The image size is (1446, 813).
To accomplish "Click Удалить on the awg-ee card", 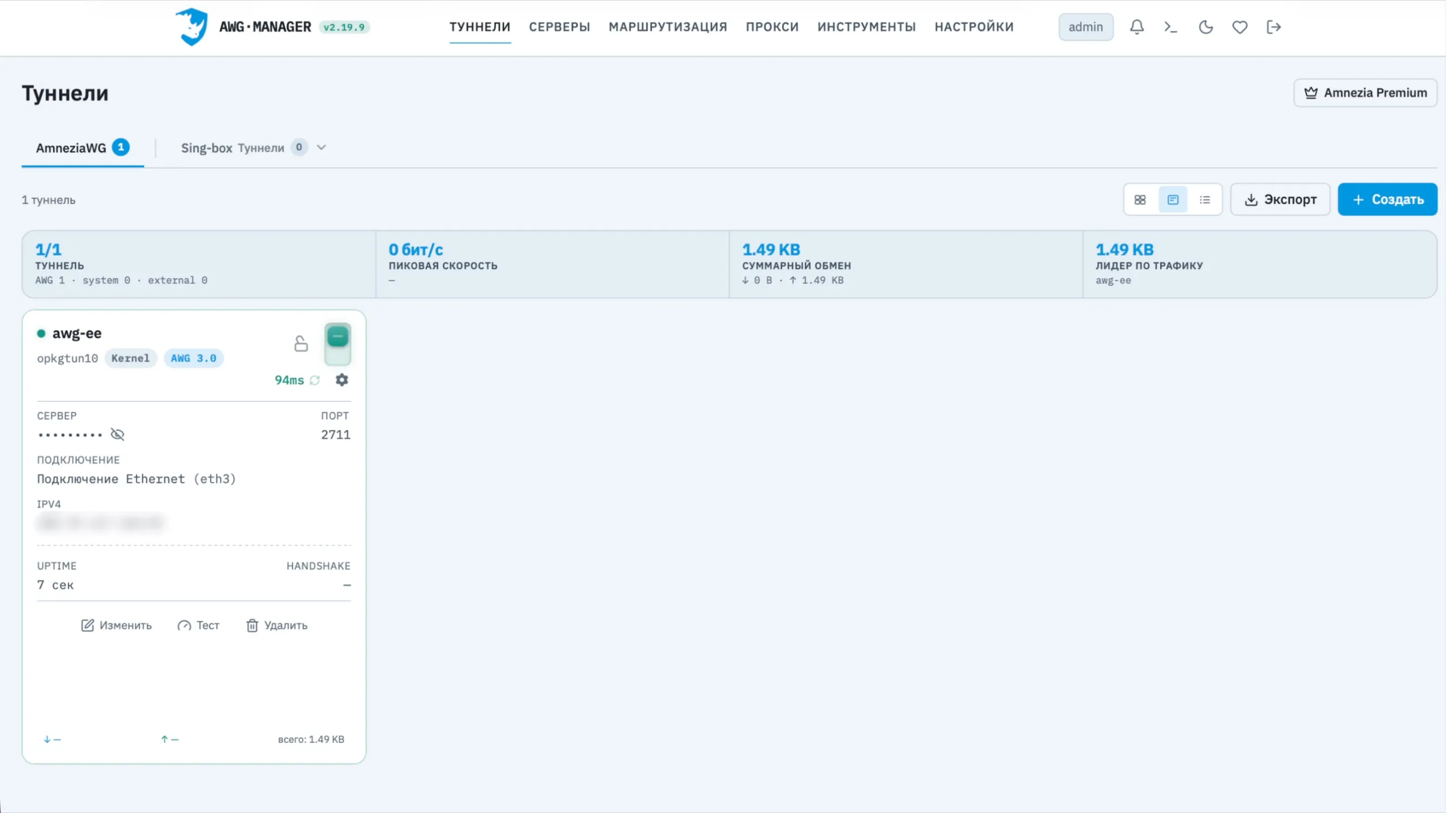I will [277, 625].
